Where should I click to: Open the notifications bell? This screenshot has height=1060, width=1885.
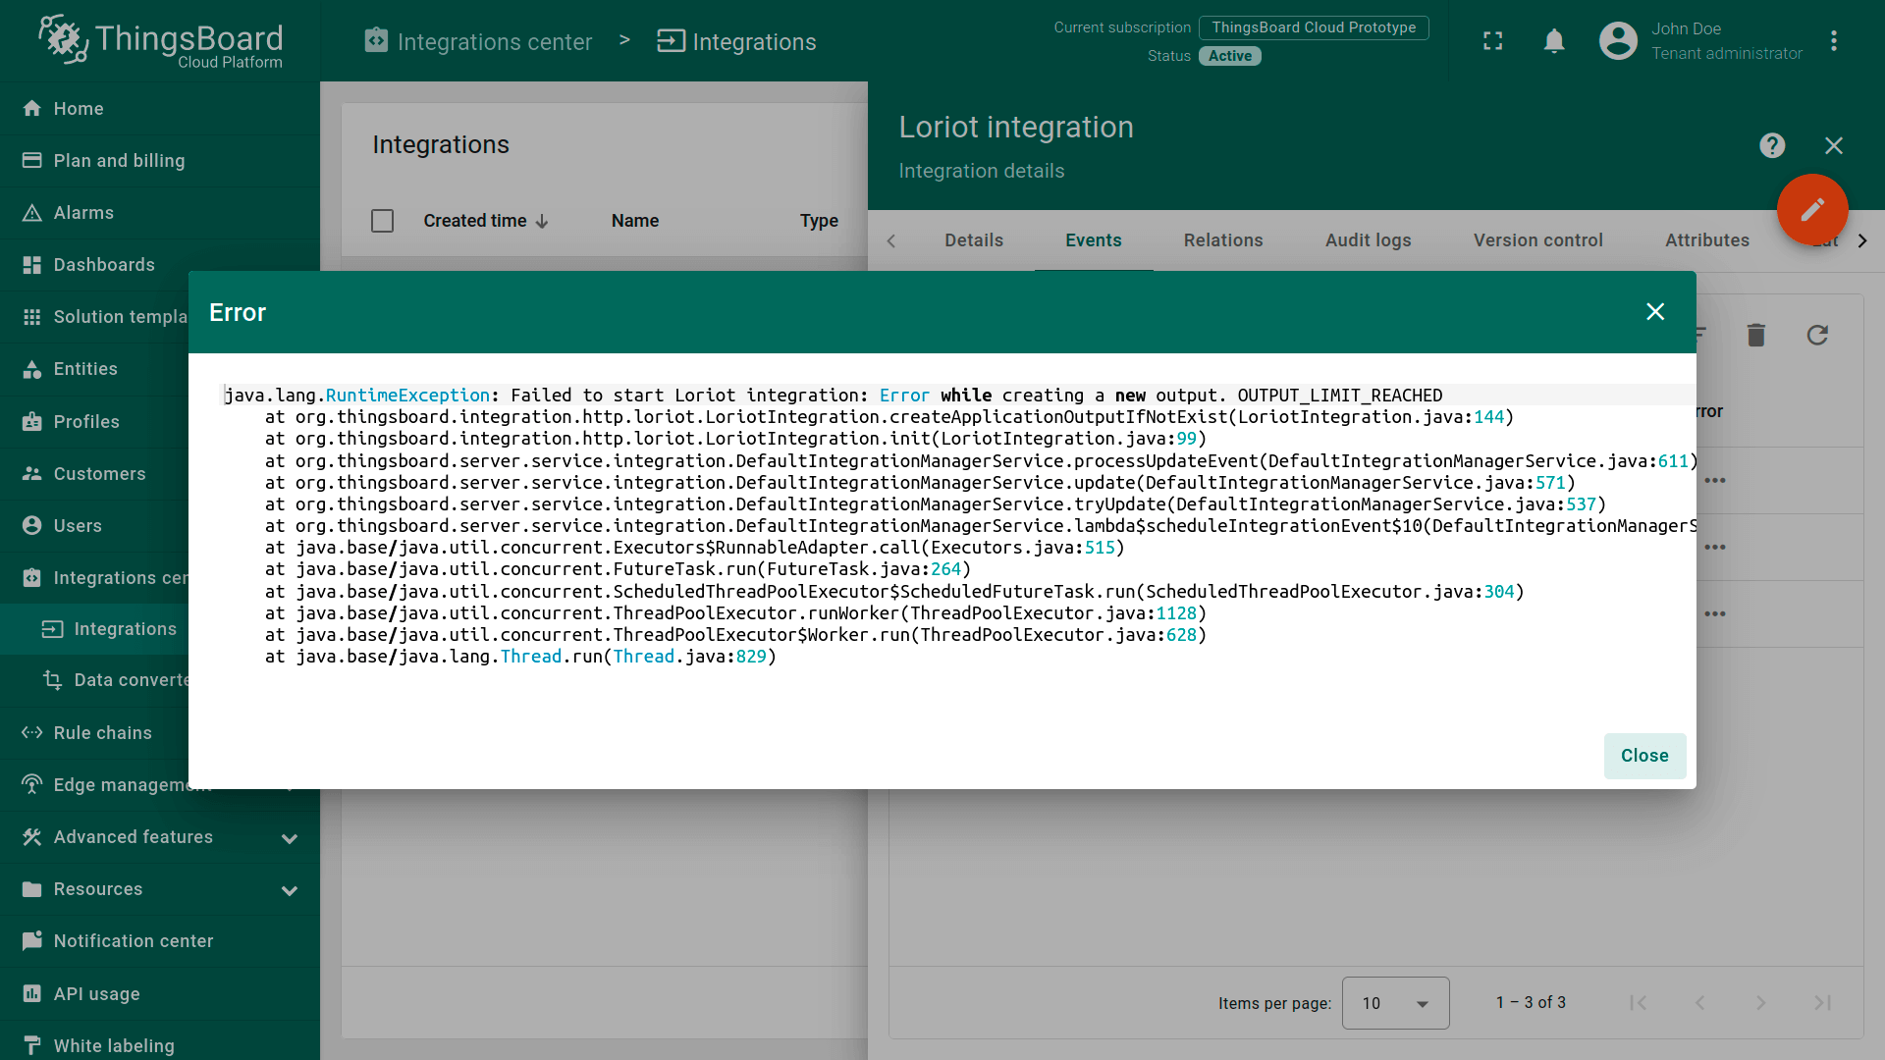[1553, 40]
